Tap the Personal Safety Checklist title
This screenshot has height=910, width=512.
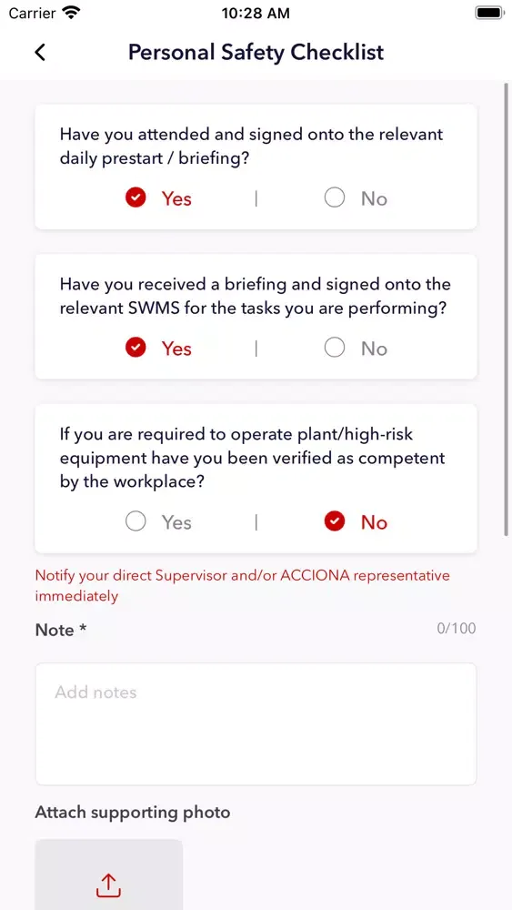[x=256, y=52]
